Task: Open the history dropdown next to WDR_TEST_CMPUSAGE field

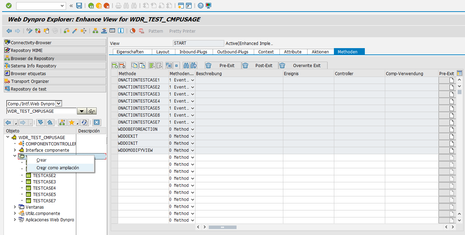Action: 82,111
